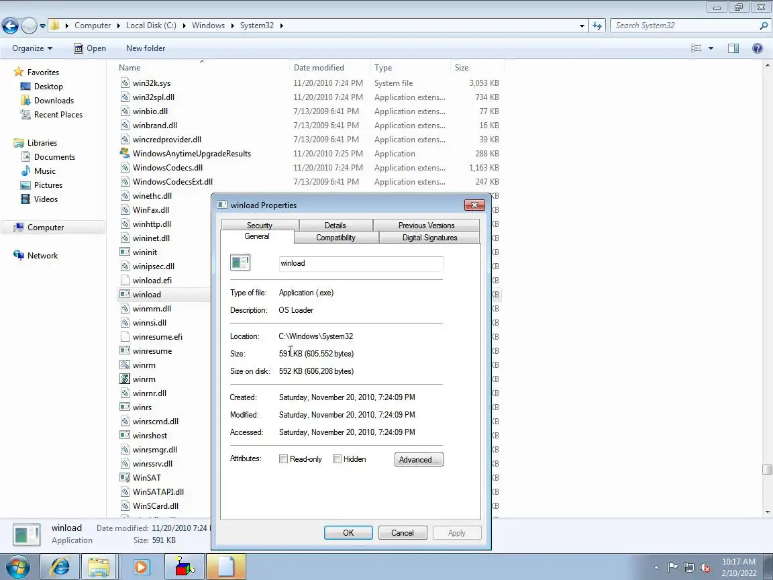
Task: Click the winload filename text field
Action: (362, 263)
